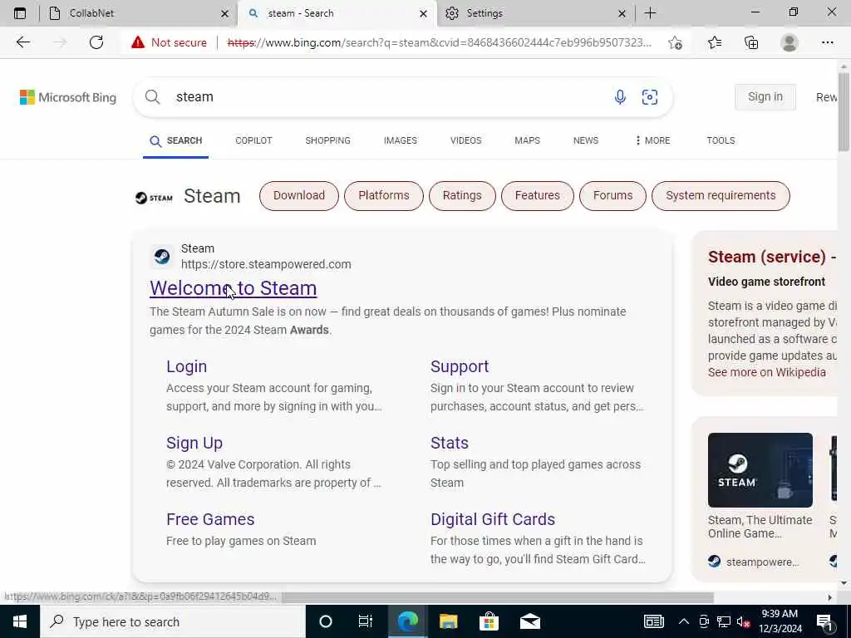Open the Steam Ultimate Online Game thumbnail
Screen dimensions: 851x638
pos(760,470)
